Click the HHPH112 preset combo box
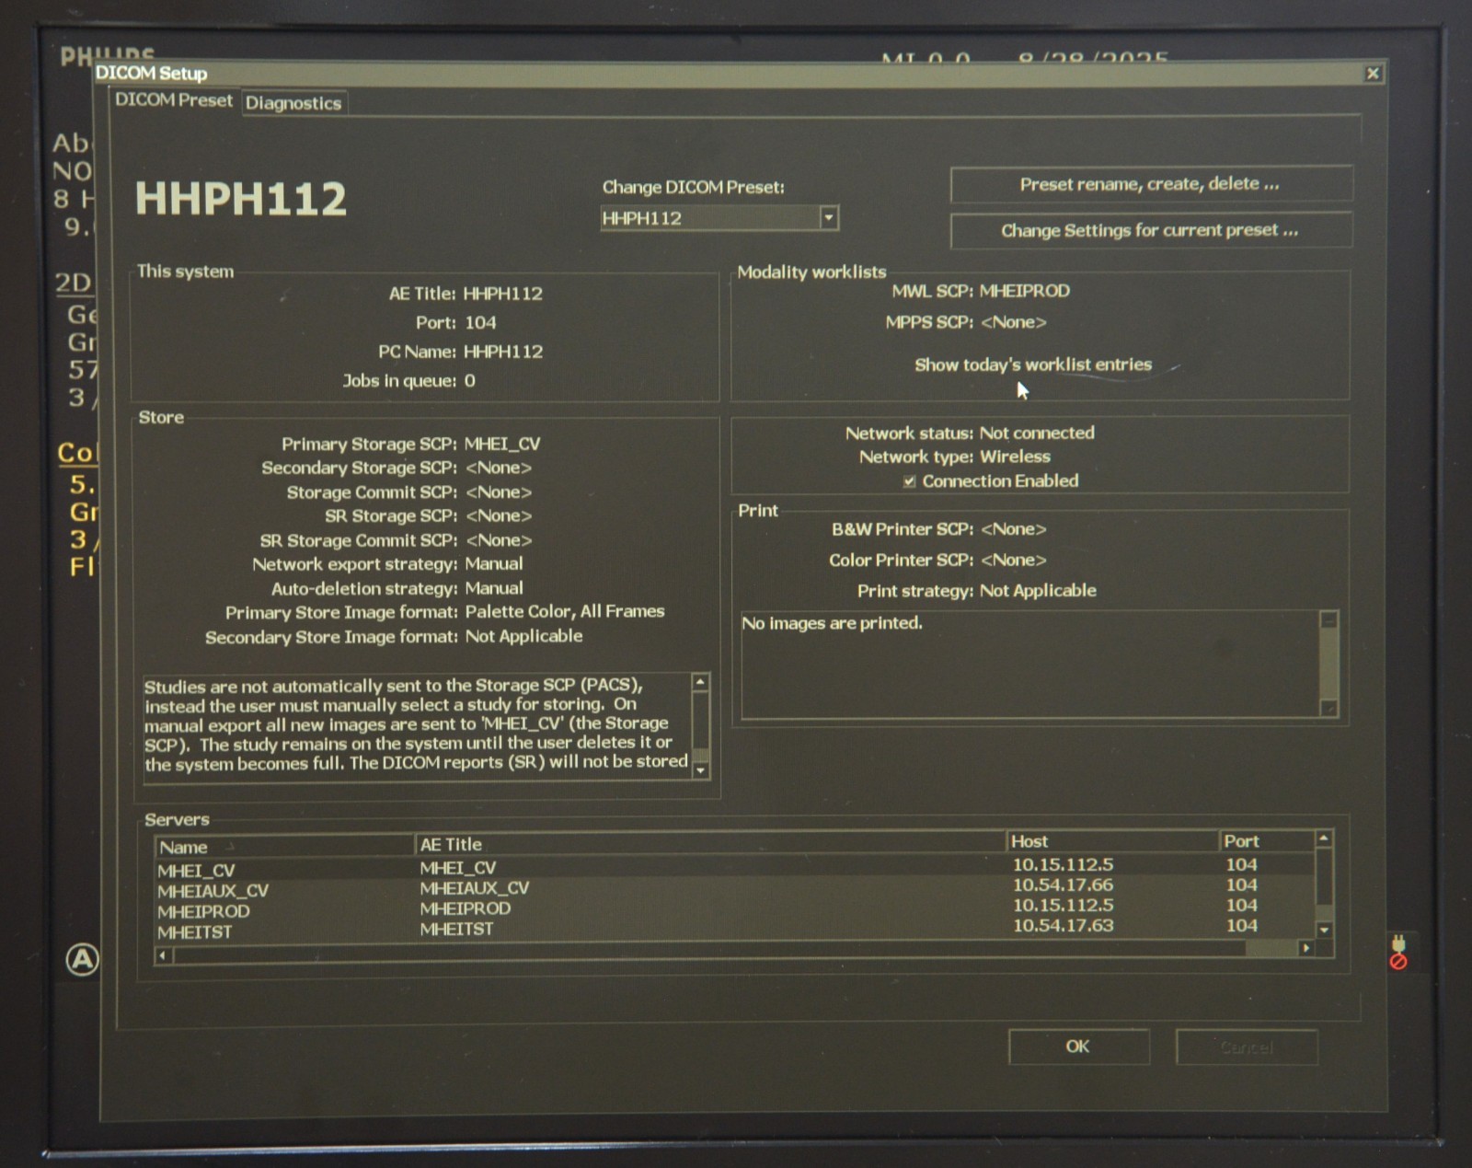This screenshot has width=1472, height=1168. pos(709,218)
